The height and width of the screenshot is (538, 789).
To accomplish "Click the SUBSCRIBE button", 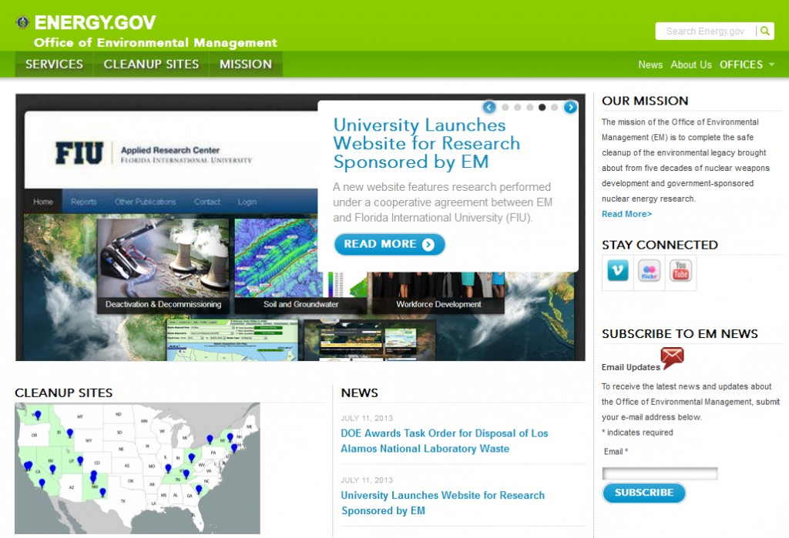I will pyautogui.click(x=643, y=493).
